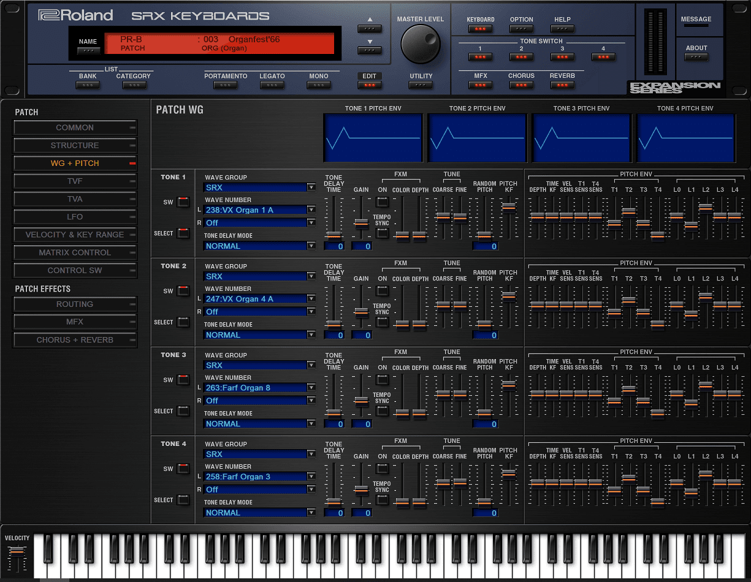
Task: Open the CONTROL SW page
Action: click(75, 270)
